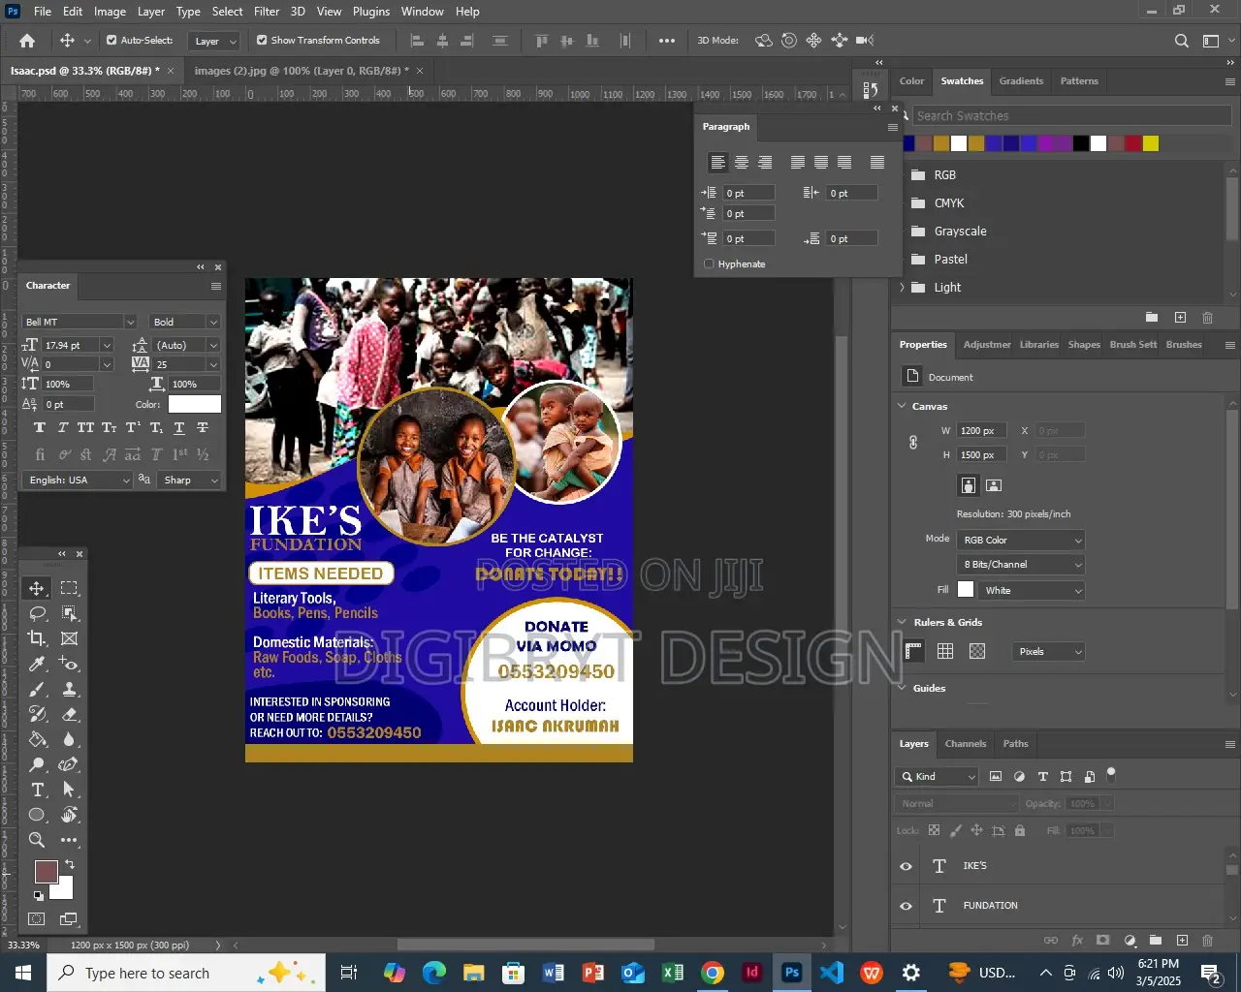Select the Object Selection tool
1241x992 pixels.
[x=69, y=613]
